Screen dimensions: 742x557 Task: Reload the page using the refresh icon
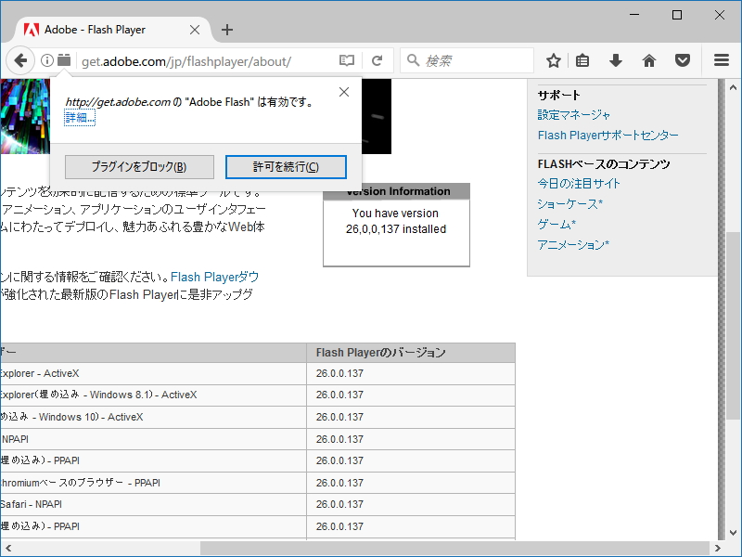tap(377, 59)
